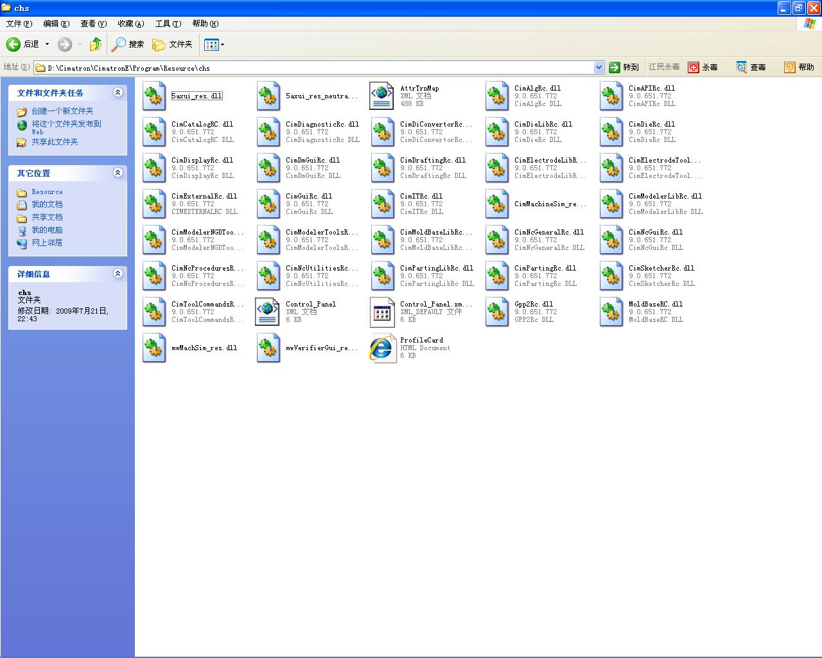Open the 收藏(A) menu
Screen dimensions: 822x658
(x=131, y=24)
